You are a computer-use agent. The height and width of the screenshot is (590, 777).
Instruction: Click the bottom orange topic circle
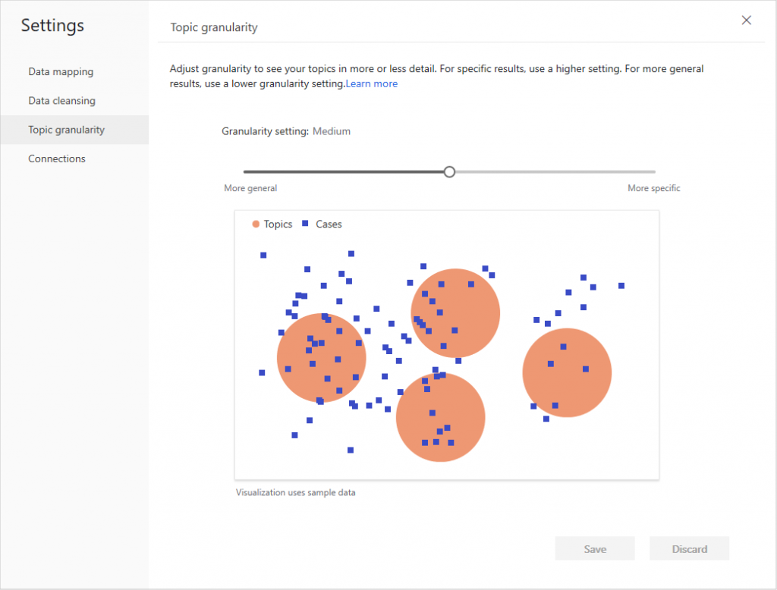441,417
